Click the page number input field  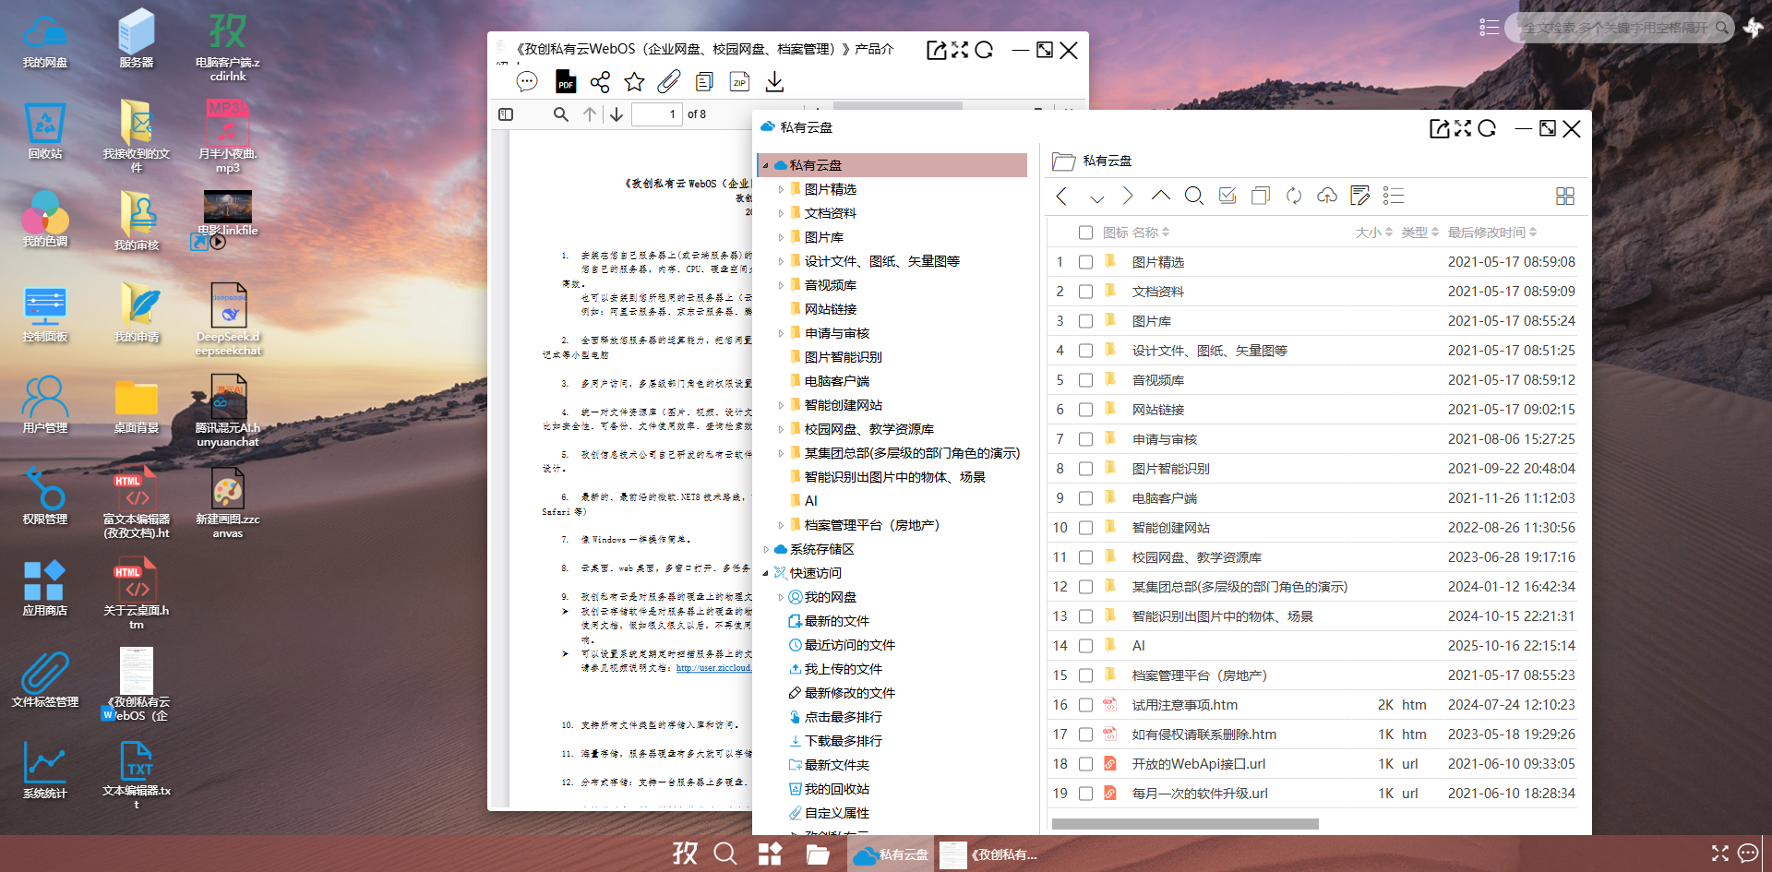coord(657,113)
